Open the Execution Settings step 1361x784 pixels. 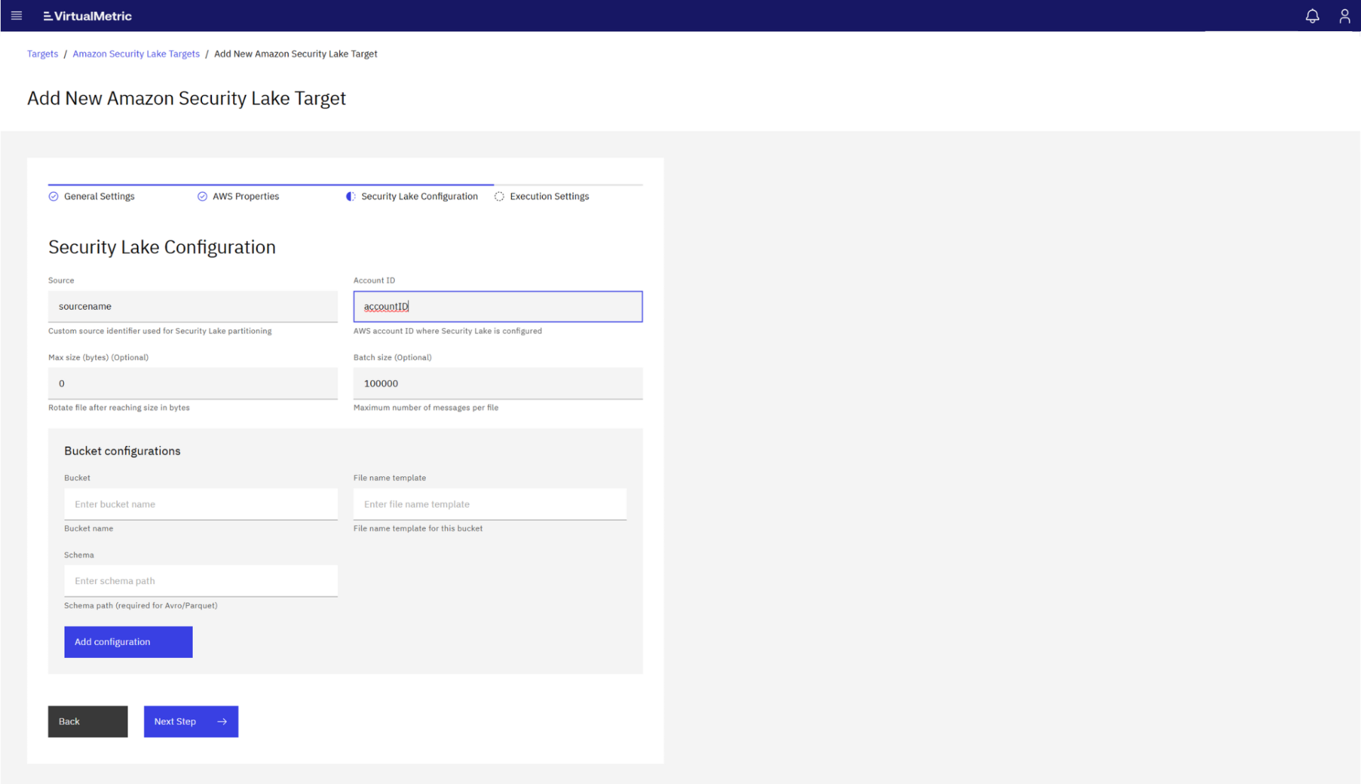pyautogui.click(x=549, y=196)
